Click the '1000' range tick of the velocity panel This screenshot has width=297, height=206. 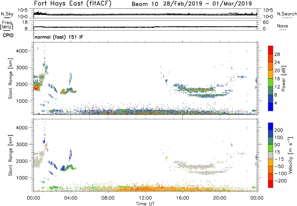(x=22, y=178)
